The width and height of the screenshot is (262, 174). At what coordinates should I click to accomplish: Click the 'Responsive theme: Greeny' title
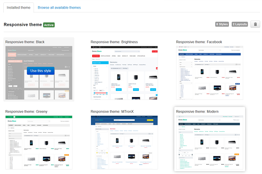pyautogui.click(x=26, y=111)
